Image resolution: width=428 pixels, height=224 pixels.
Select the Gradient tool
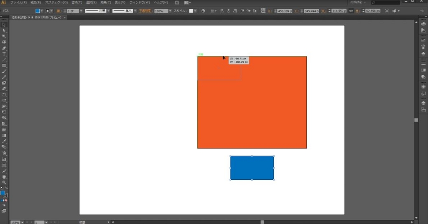(x=4, y=136)
